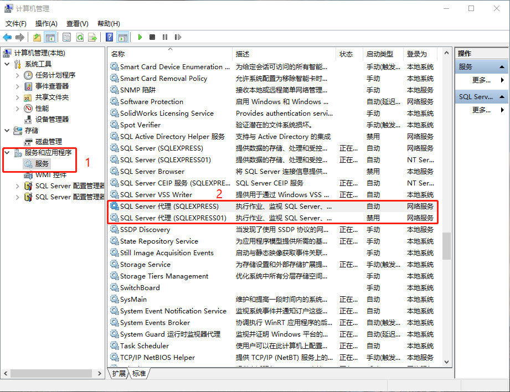Select the Event Viewer icon in tree
The width and height of the screenshot is (510, 392).
pos(28,86)
